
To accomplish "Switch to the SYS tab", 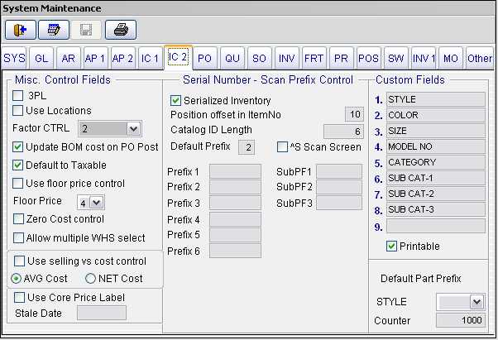I will (14, 59).
